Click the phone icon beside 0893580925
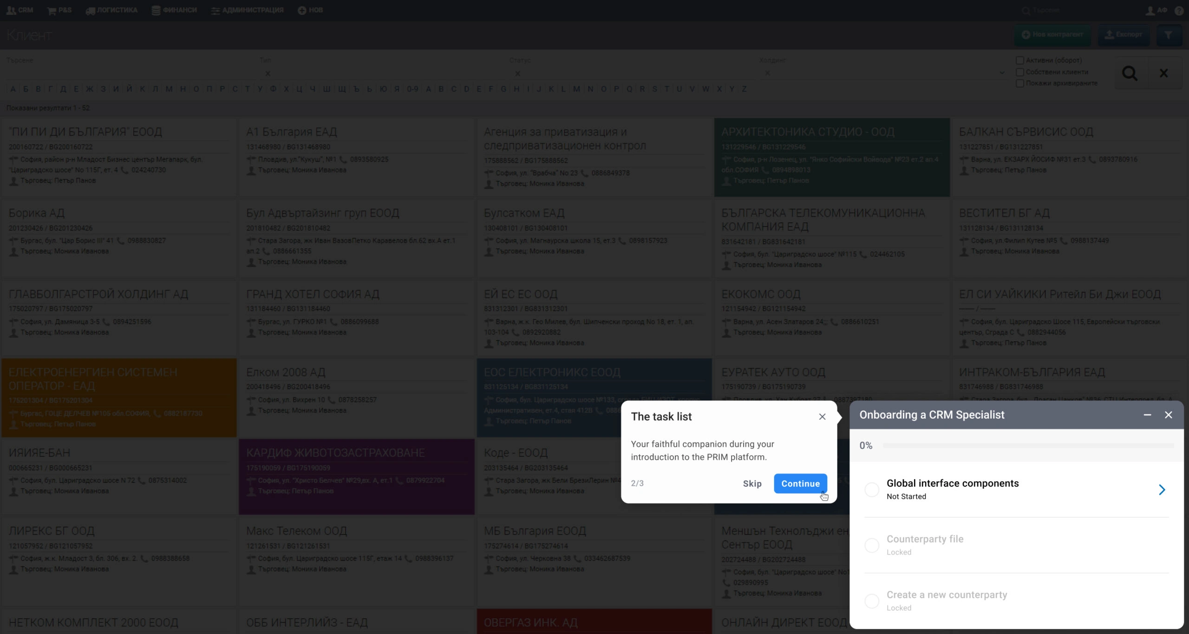Viewport: 1189px width, 634px height. 343,159
